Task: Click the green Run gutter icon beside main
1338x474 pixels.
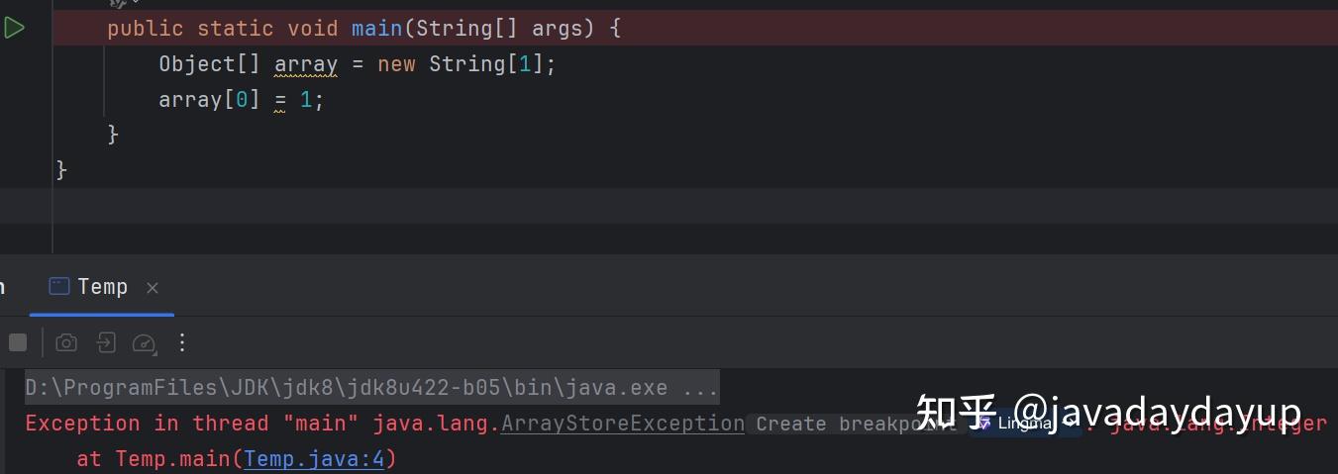Action: point(14,29)
